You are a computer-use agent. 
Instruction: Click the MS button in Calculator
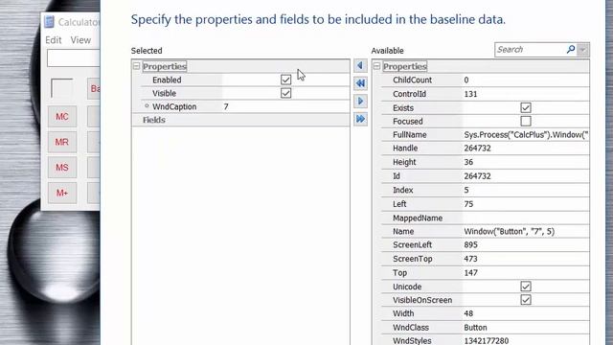point(62,168)
